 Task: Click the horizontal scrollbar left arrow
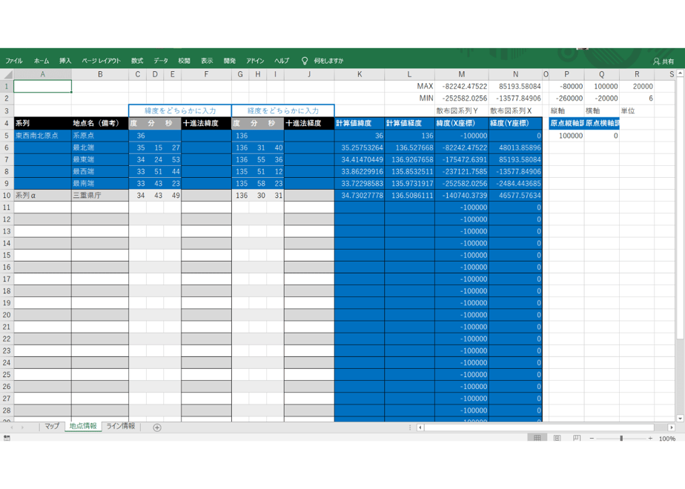click(420, 428)
